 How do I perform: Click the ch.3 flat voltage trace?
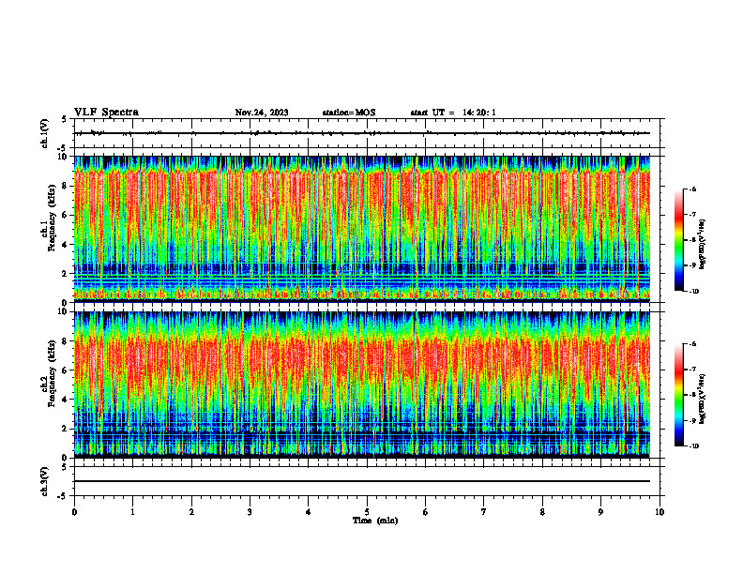[x=362, y=481]
